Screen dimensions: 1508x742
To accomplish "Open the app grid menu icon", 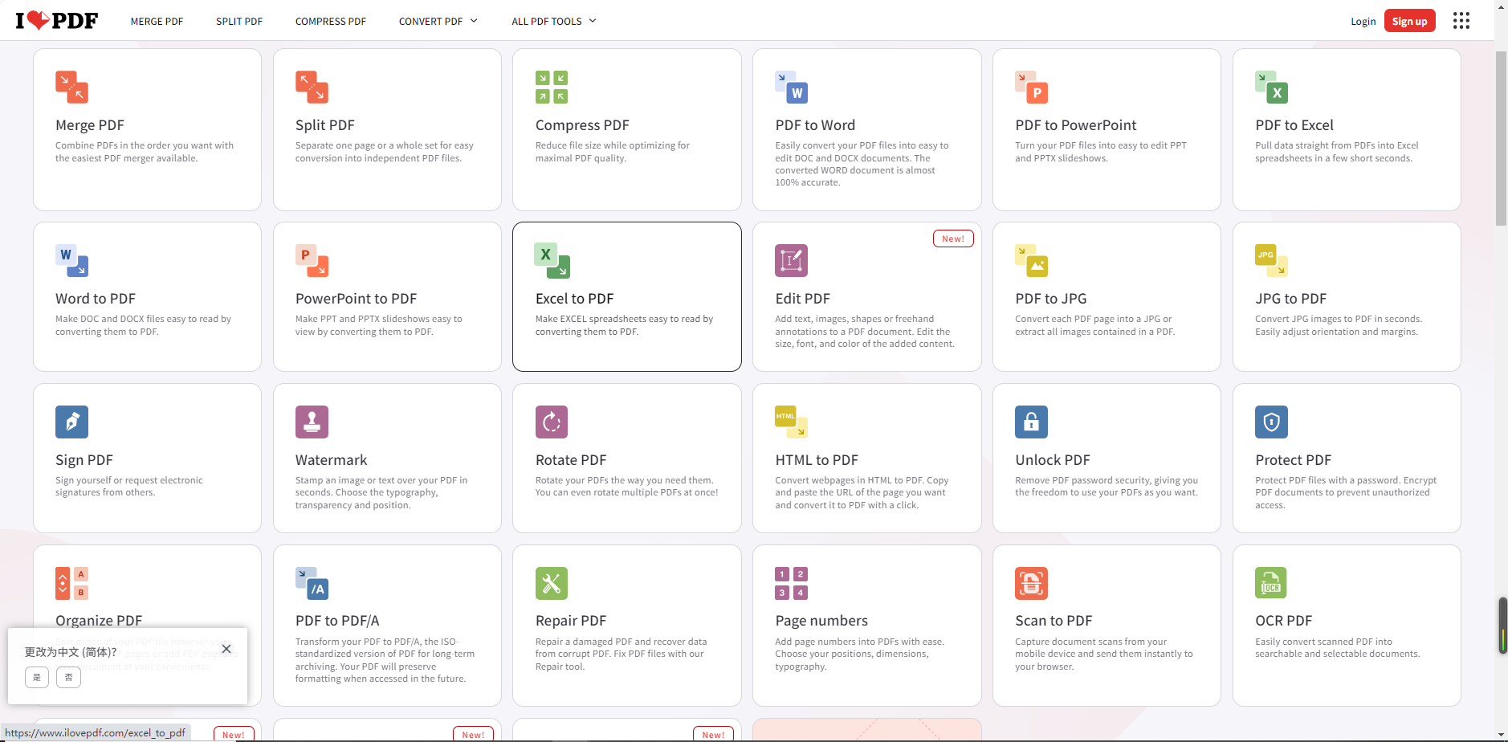I will (x=1461, y=21).
